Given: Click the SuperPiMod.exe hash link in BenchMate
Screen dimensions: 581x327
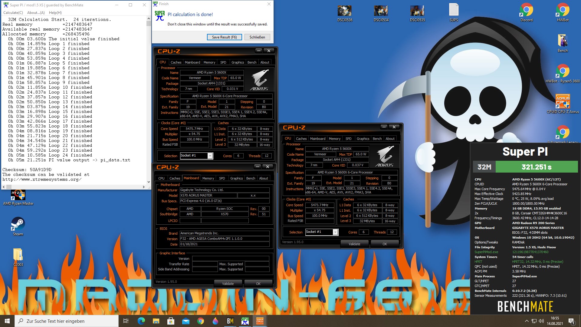Looking at the screenshot, I should tap(530, 252).
